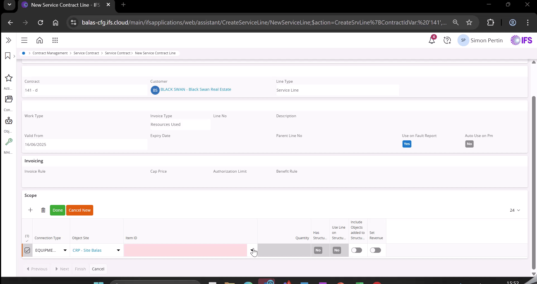Sort by Connection Type column header

[x=48, y=238]
